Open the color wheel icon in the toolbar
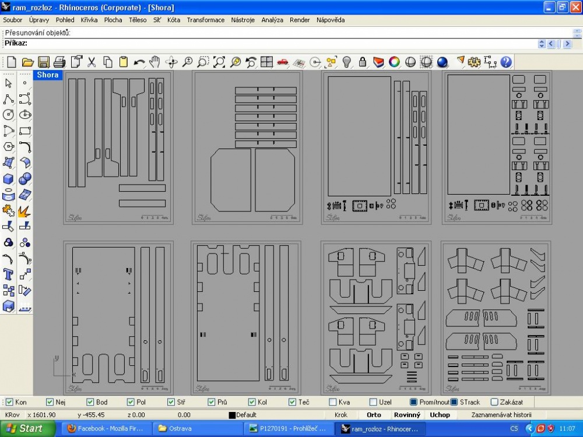 (394, 62)
